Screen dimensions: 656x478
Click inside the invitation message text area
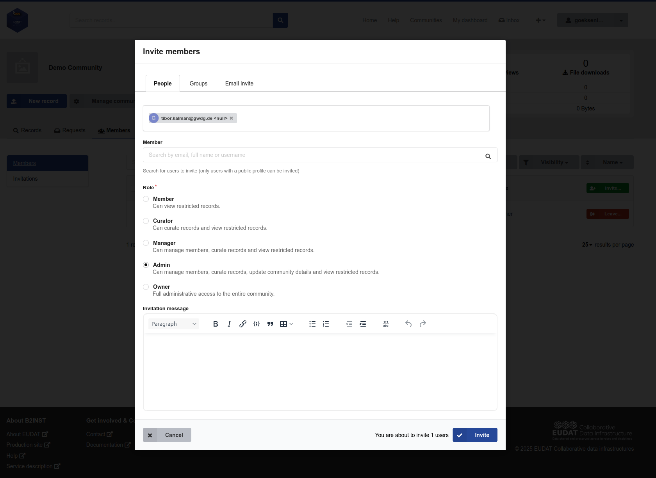[320, 371]
